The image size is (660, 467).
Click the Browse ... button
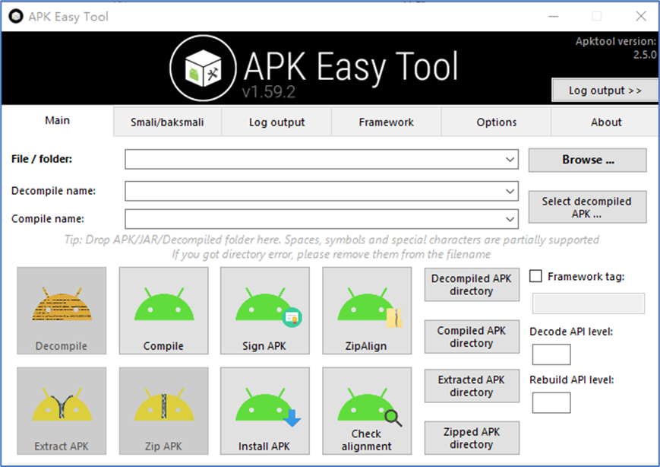point(588,160)
